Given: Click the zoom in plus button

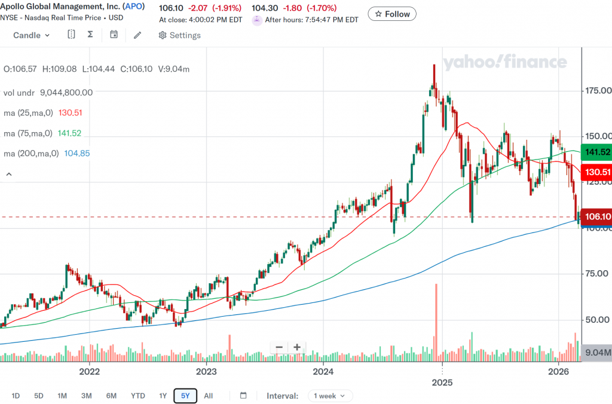Looking at the screenshot, I should pos(296,347).
